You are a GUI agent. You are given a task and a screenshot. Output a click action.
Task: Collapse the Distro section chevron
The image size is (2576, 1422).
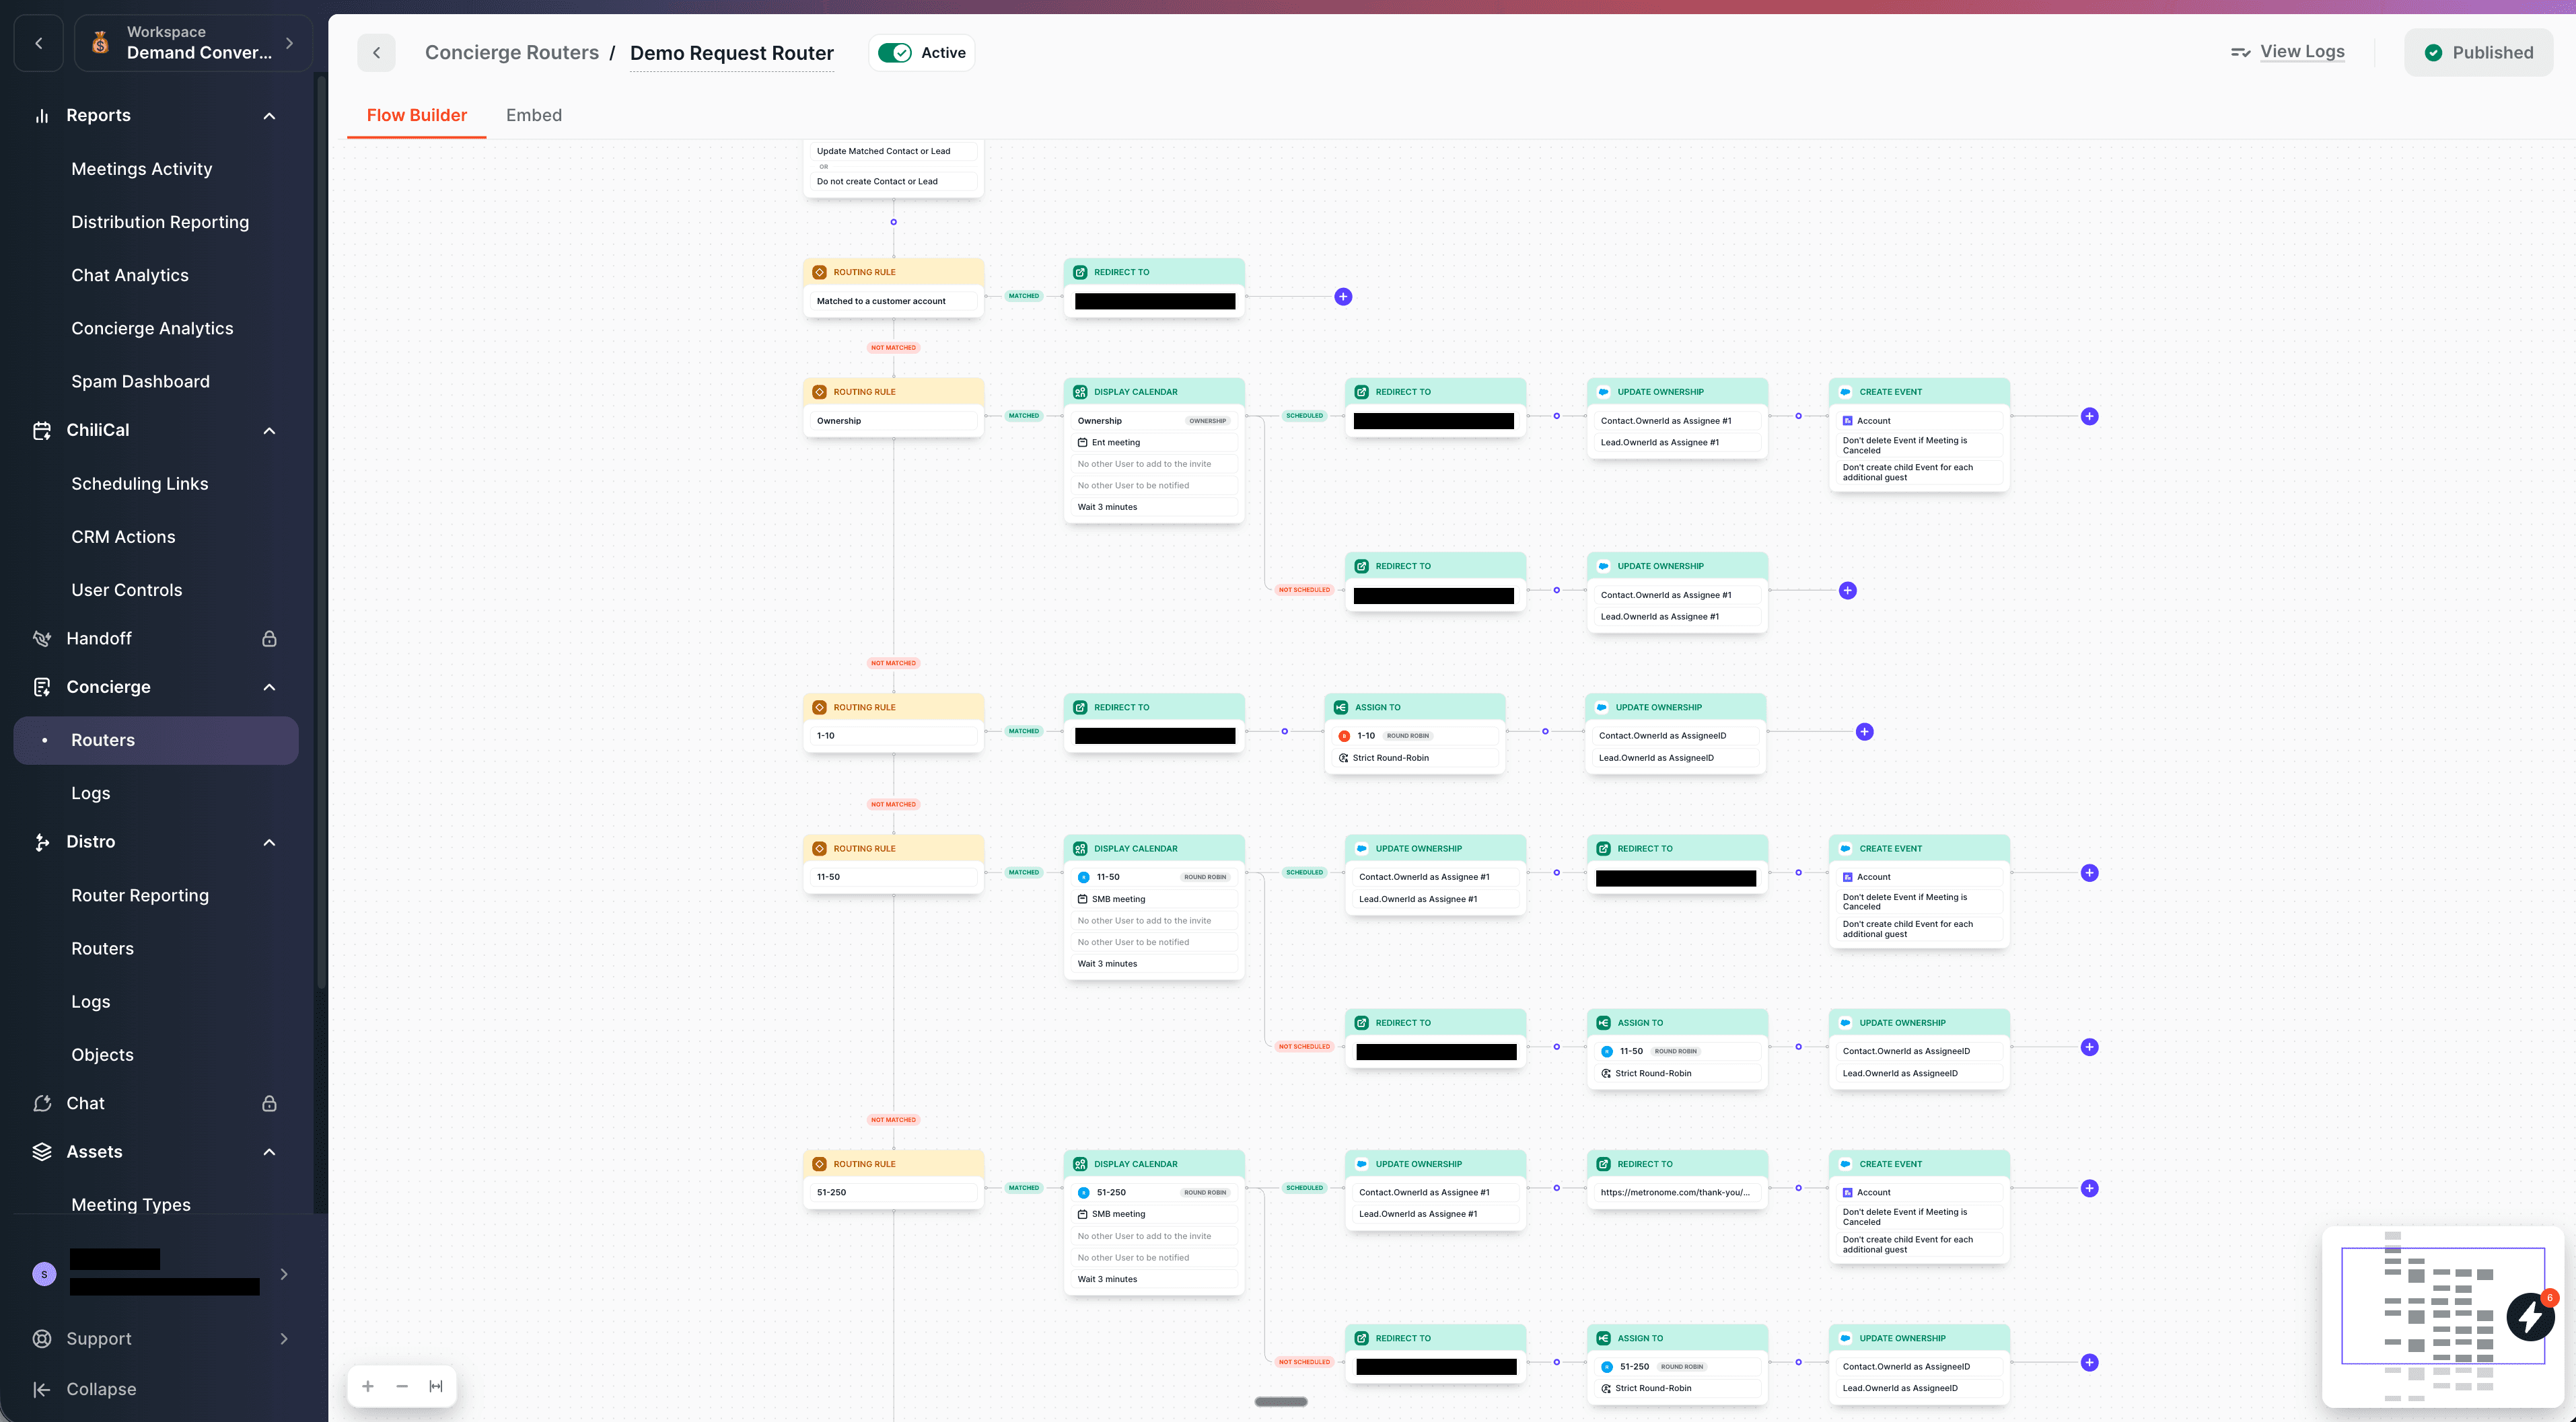pyautogui.click(x=269, y=842)
